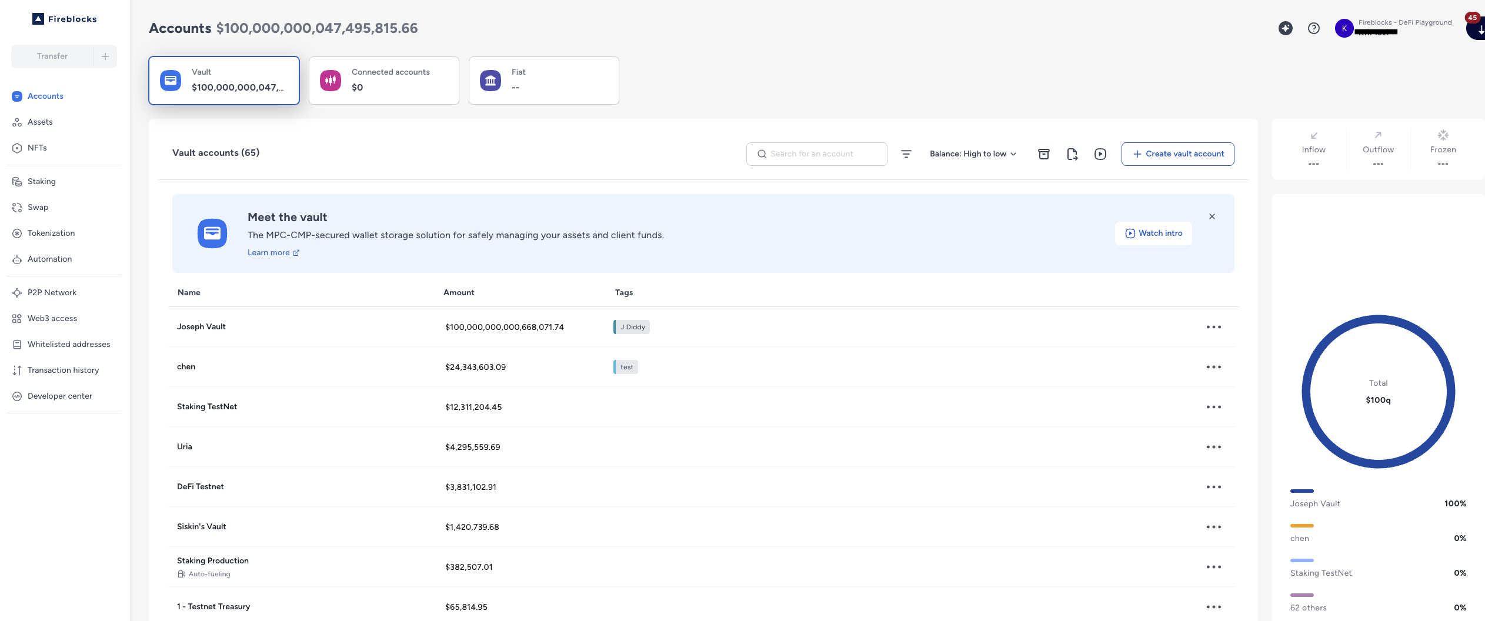Navigate to Swap

click(x=38, y=207)
